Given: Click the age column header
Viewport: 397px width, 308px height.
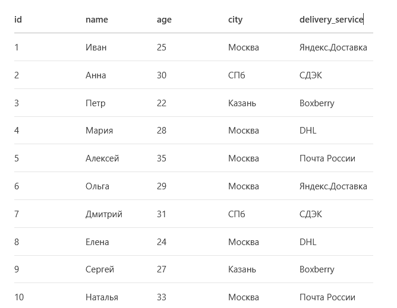Looking at the screenshot, I should pos(164,20).
